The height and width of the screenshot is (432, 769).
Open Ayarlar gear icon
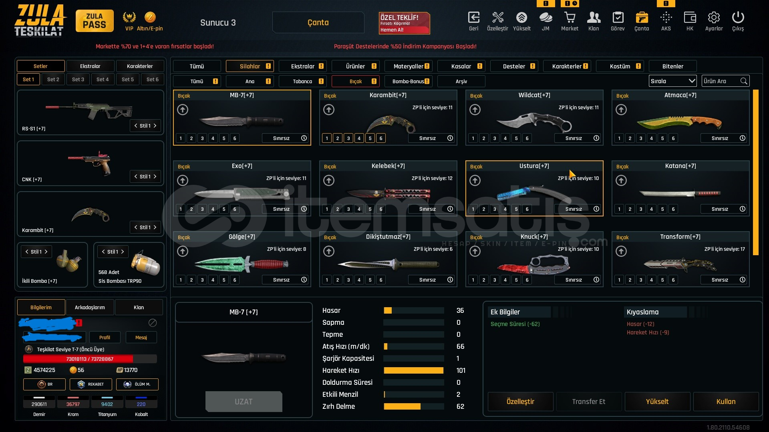pyautogui.click(x=714, y=18)
